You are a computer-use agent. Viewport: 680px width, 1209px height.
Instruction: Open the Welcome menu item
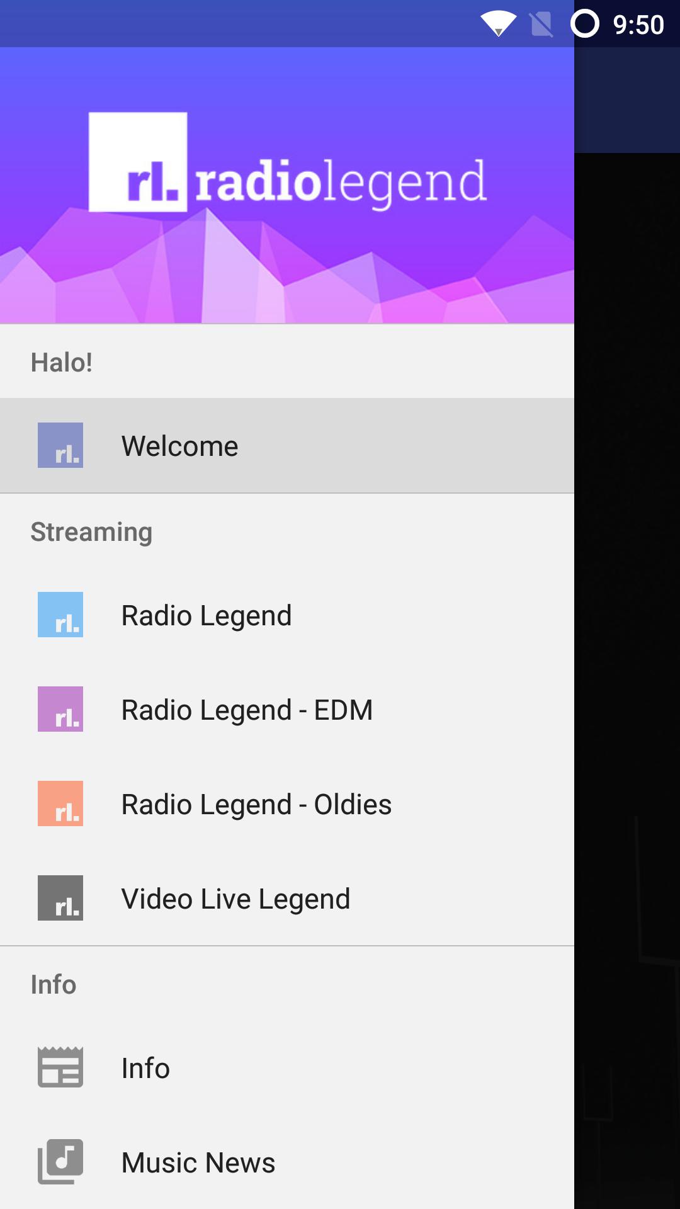click(287, 446)
